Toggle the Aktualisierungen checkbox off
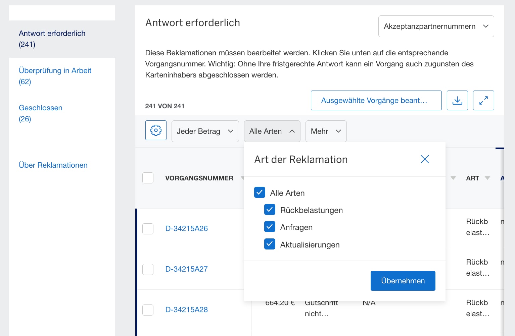Viewport: 515px width, 336px height. (x=270, y=244)
